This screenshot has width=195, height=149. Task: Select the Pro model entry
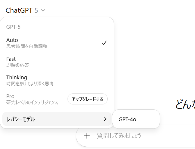coord(10,96)
